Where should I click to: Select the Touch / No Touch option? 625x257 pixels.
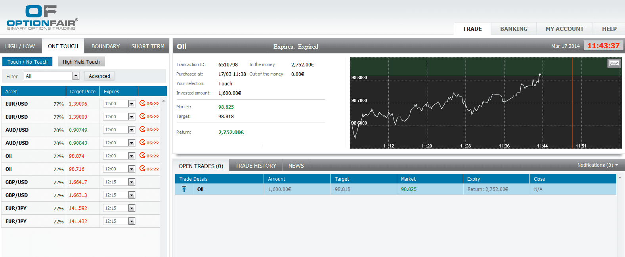27,62
